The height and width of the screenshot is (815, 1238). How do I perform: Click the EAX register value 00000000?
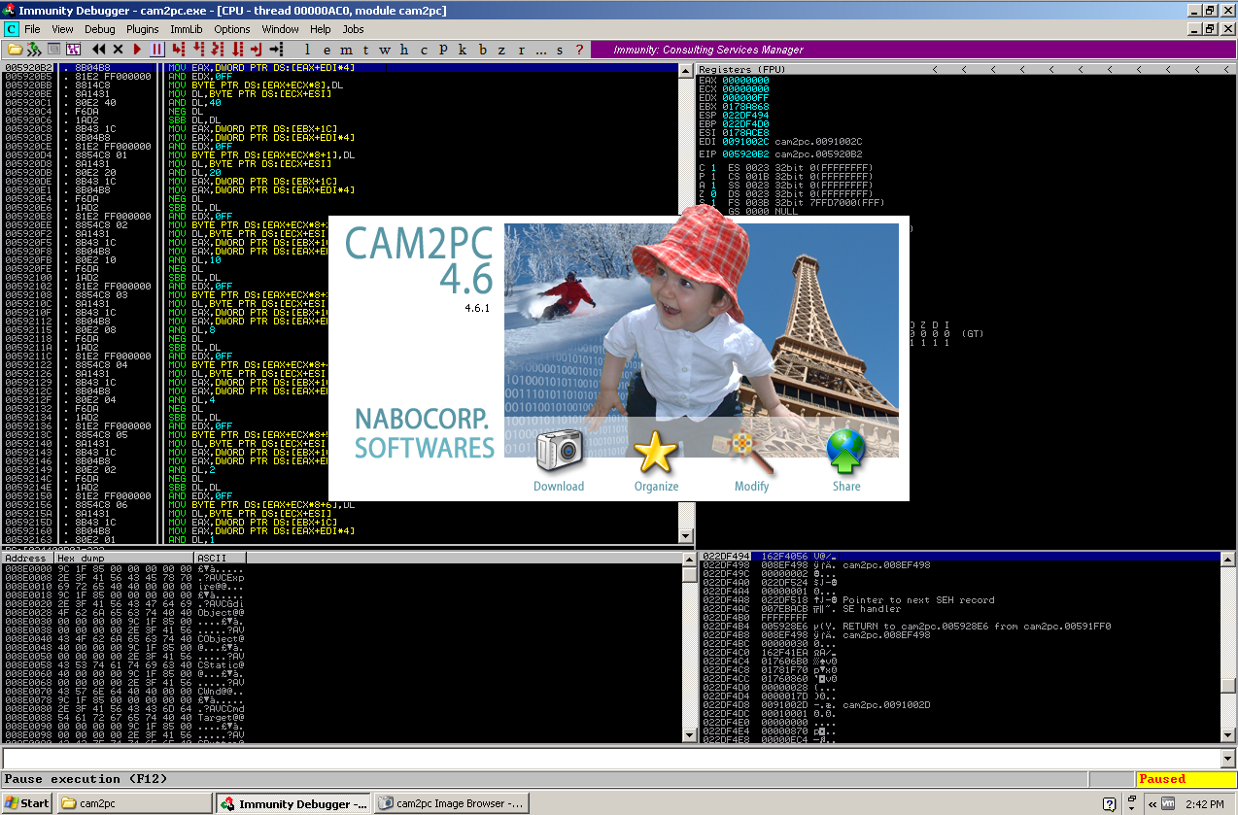pyautogui.click(x=745, y=81)
